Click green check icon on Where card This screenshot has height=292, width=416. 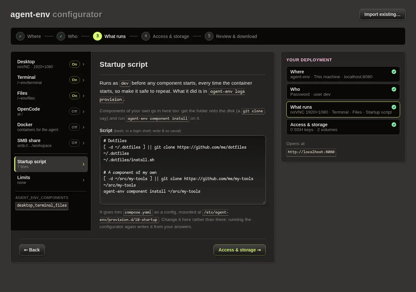pyautogui.click(x=394, y=72)
